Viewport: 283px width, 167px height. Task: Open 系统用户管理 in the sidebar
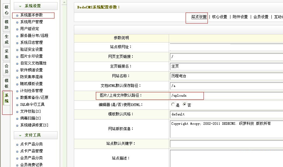(x=31, y=22)
